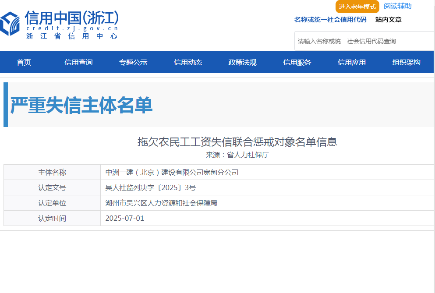The image size is (435, 293).
Task: Select the date 2025-07-01
Action: pyautogui.click(x=124, y=218)
